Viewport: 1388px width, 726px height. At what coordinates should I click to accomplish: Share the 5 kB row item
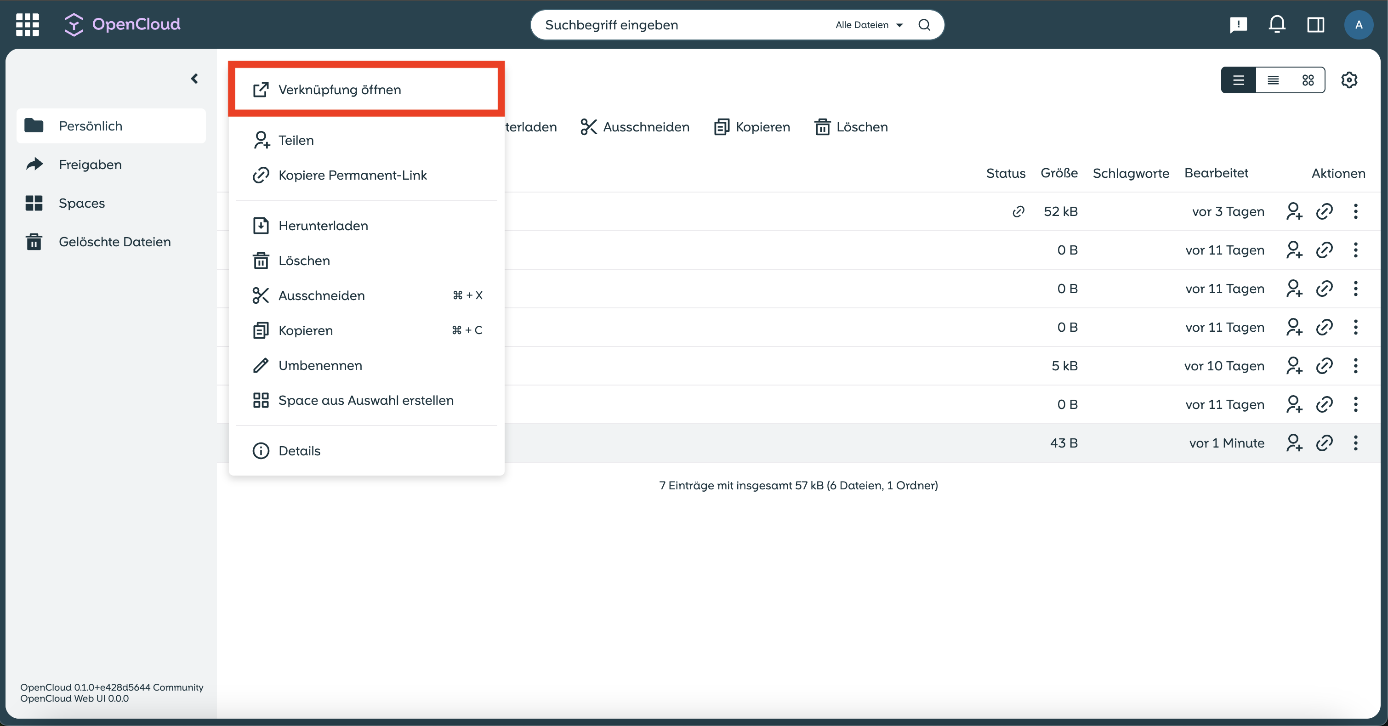[x=1294, y=366]
